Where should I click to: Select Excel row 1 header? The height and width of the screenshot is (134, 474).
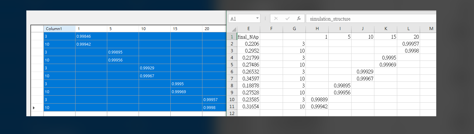pyautogui.click(x=233, y=36)
